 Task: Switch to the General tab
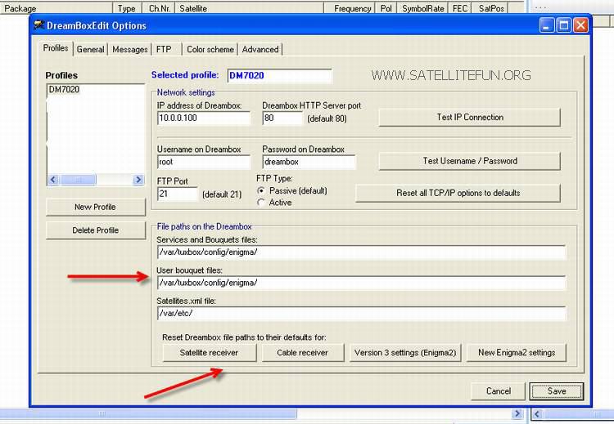(90, 50)
